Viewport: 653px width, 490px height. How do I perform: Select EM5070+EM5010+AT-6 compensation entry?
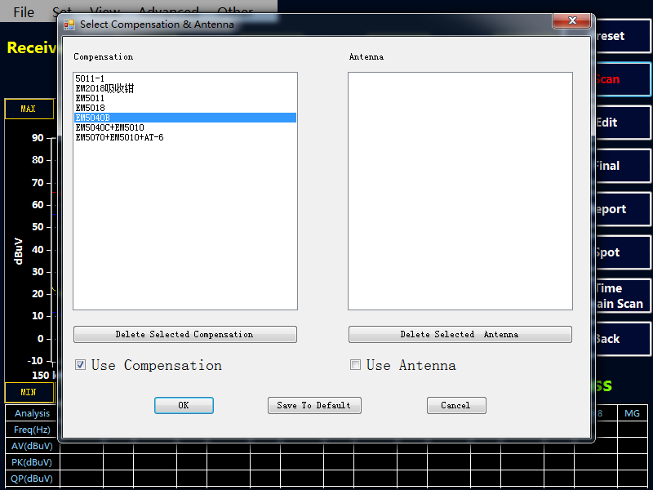click(119, 137)
